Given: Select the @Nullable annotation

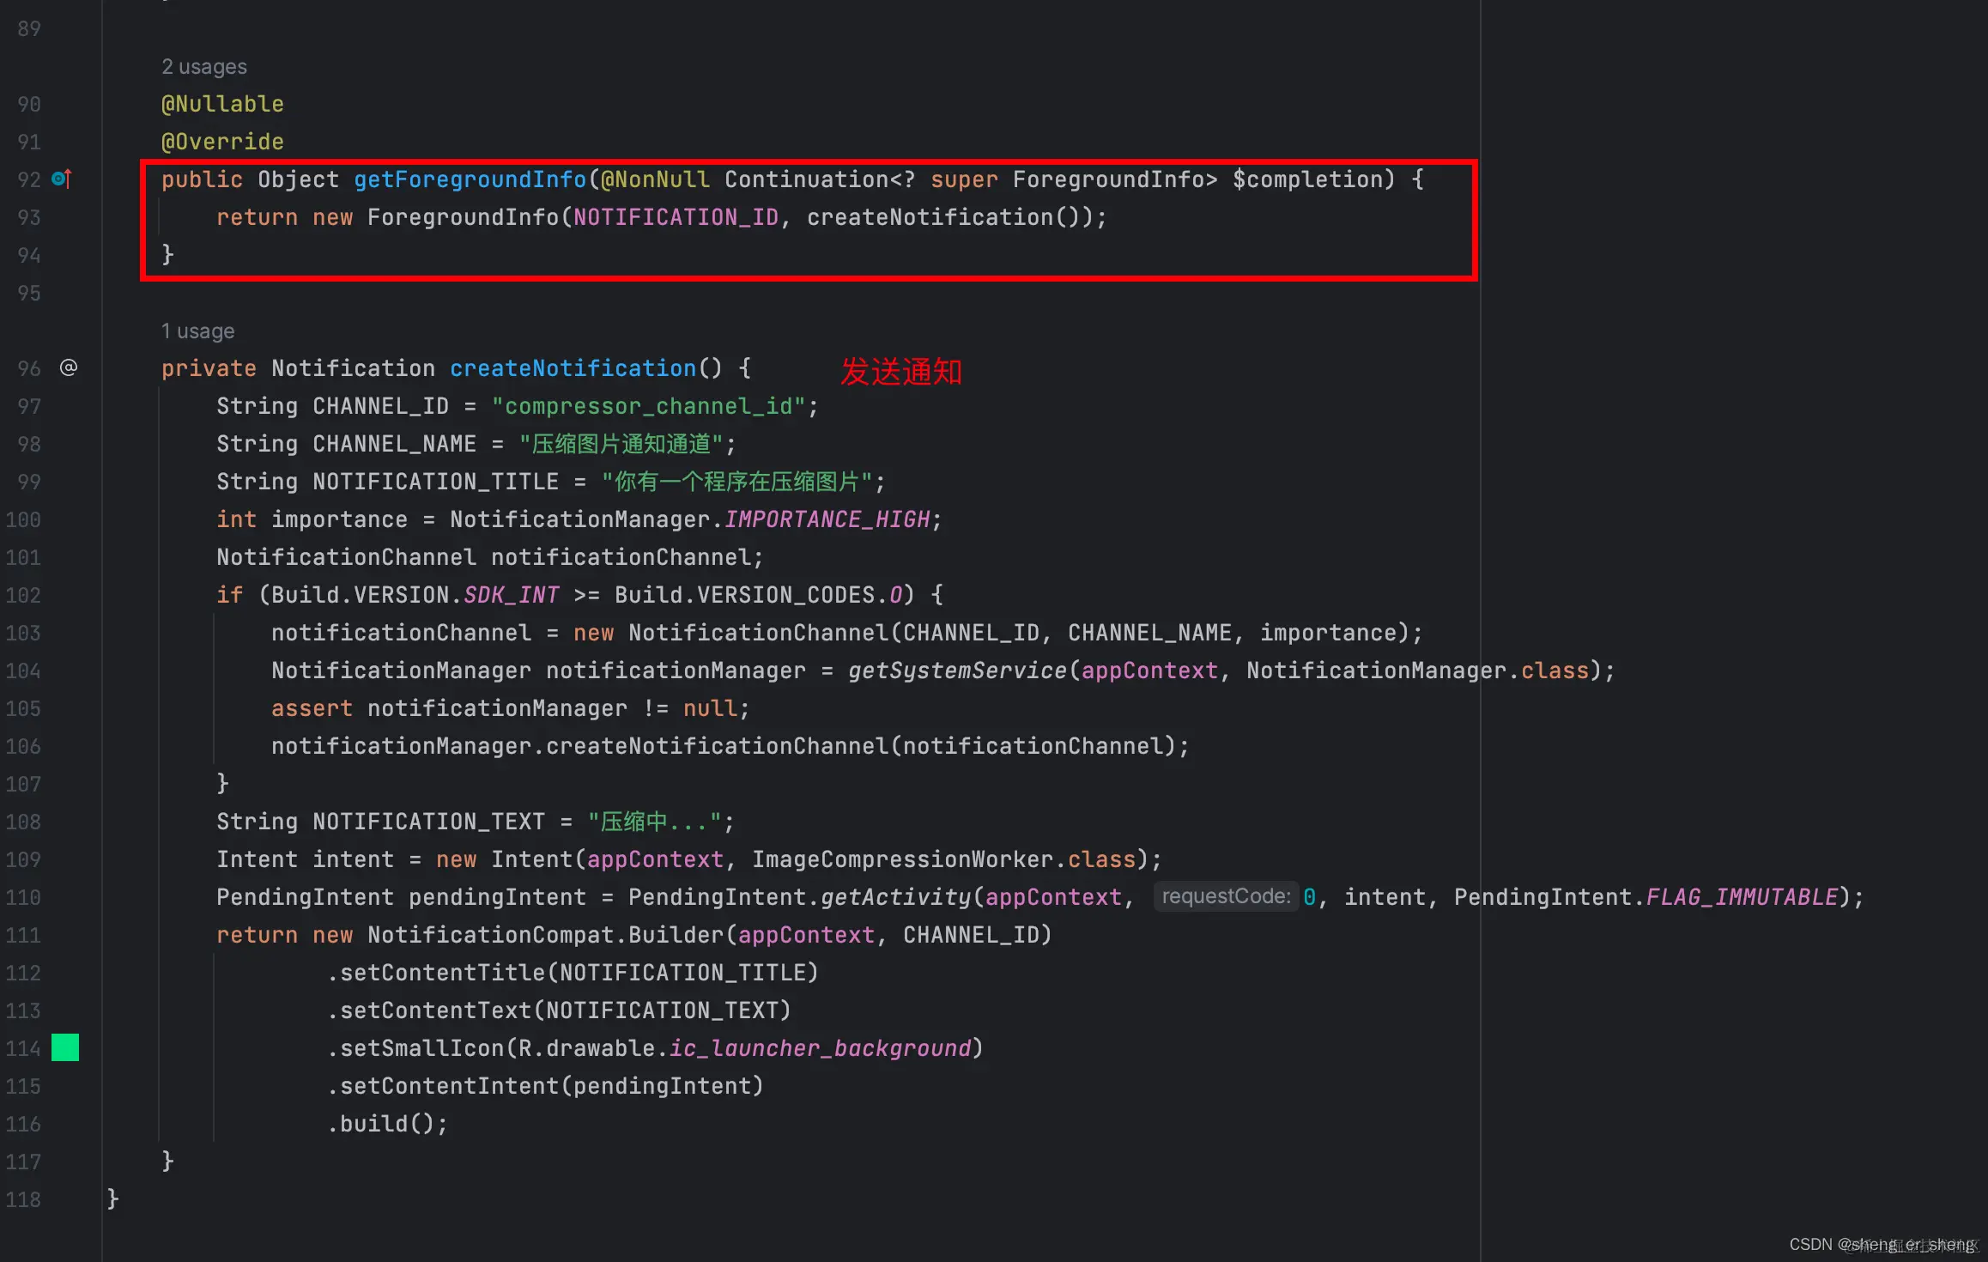Looking at the screenshot, I should click(x=222, y=104).
